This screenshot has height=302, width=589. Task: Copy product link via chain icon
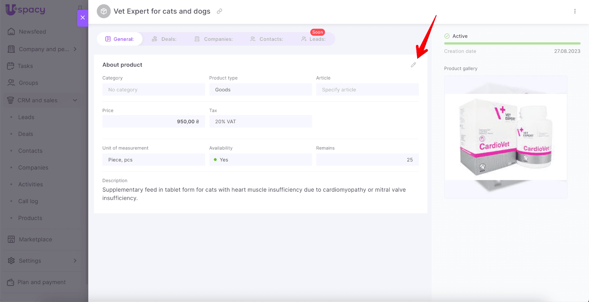tap(219, 11)
